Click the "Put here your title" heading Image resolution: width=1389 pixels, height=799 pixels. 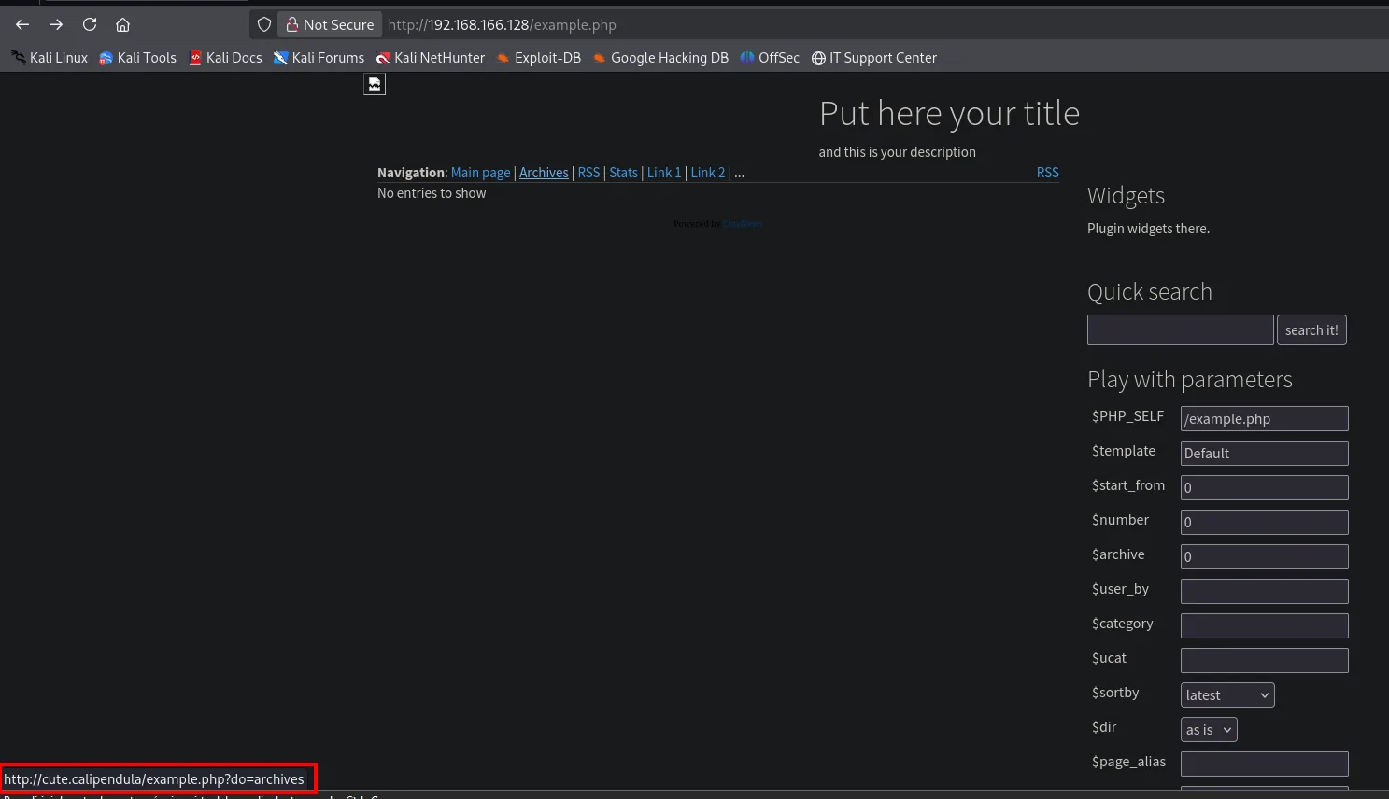click(x=949, y=114)
